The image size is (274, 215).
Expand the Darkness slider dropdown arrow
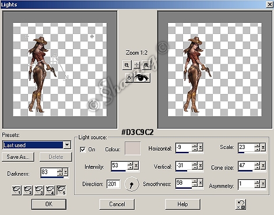tap(66, 172)
